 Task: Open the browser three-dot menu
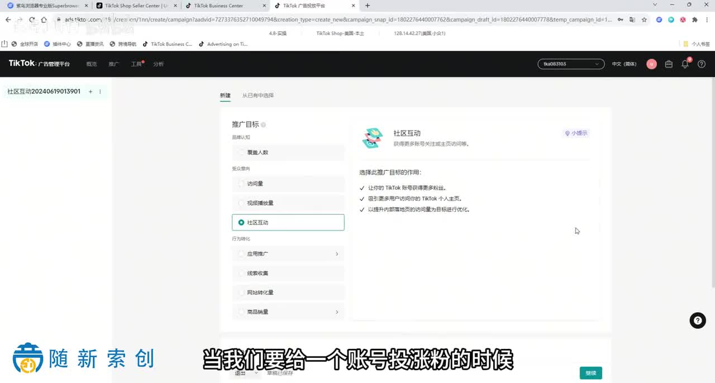pos(707,20)
